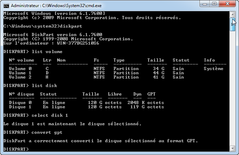
Task: Click the scrollbar down arrow
Action: click(x=232, y=148)
